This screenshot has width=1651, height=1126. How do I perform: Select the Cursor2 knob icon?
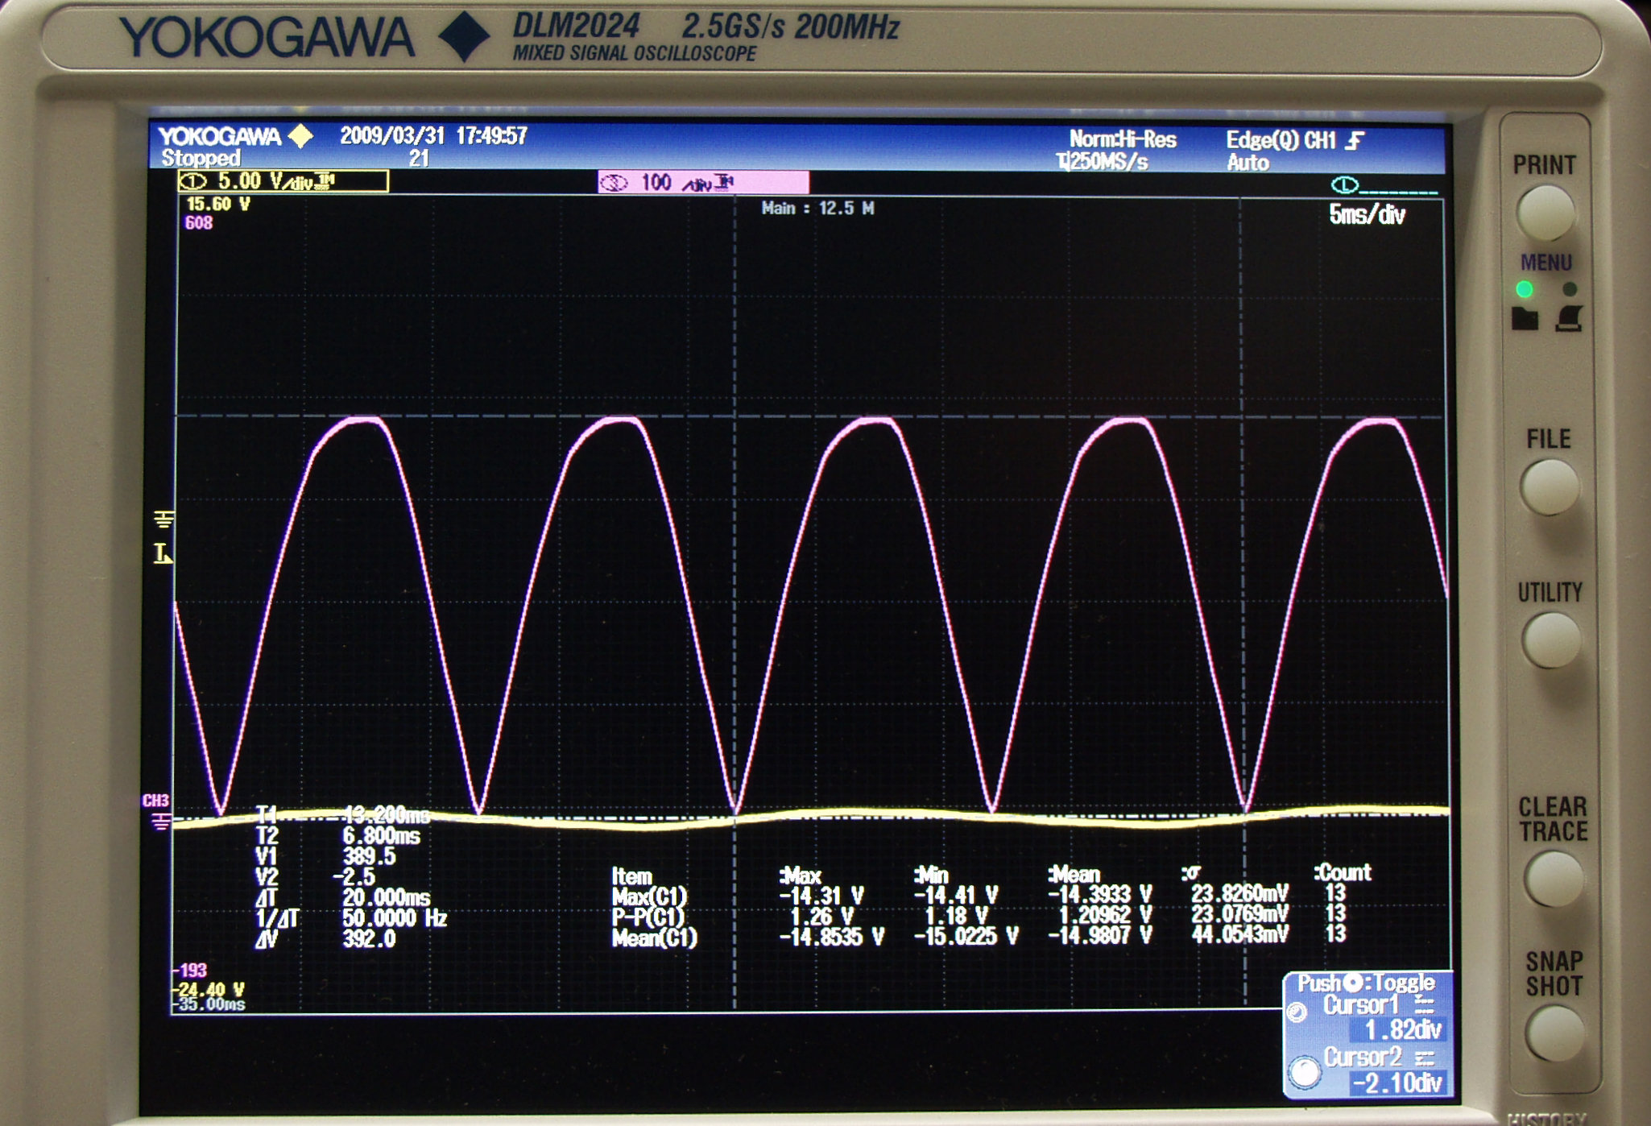[x=1305, y=1072]
